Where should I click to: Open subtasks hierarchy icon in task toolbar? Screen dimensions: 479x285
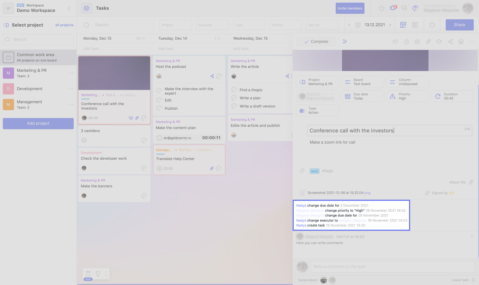tap(450, 42)
